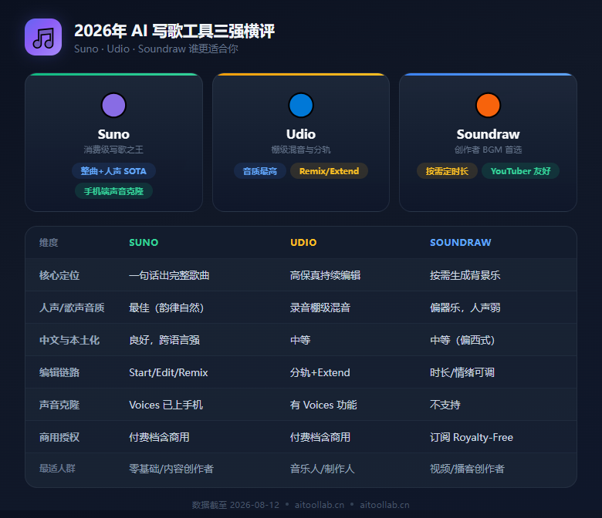The image size is (602, 518).
Task: Click the cell 分轨+Extend
Action: point(320,372)
